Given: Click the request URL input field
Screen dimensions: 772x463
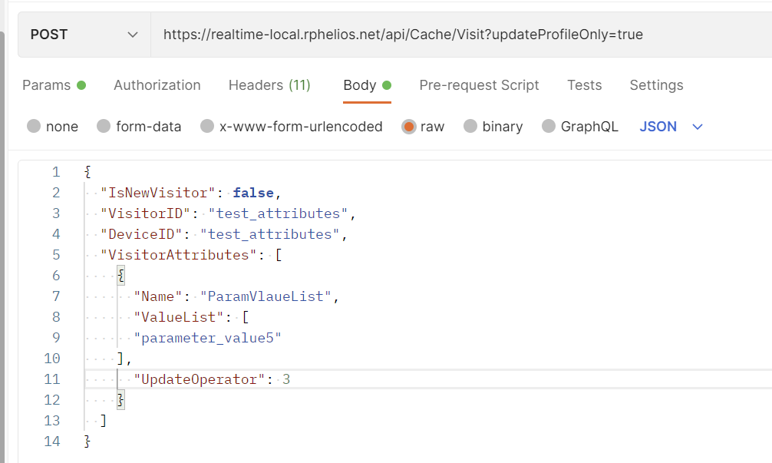Looking at the screenshot, I should (x=460, y=35).
